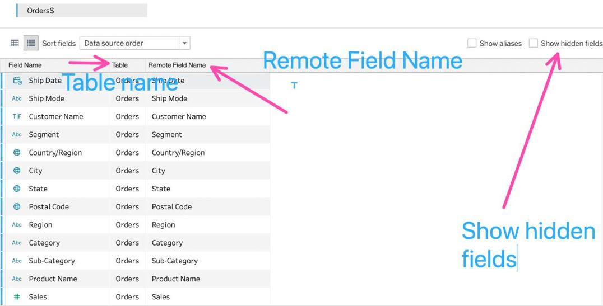Click the T|F type icon for Customer Name
Viewport: 603px width, 306px height.
(x=17, y=116)
